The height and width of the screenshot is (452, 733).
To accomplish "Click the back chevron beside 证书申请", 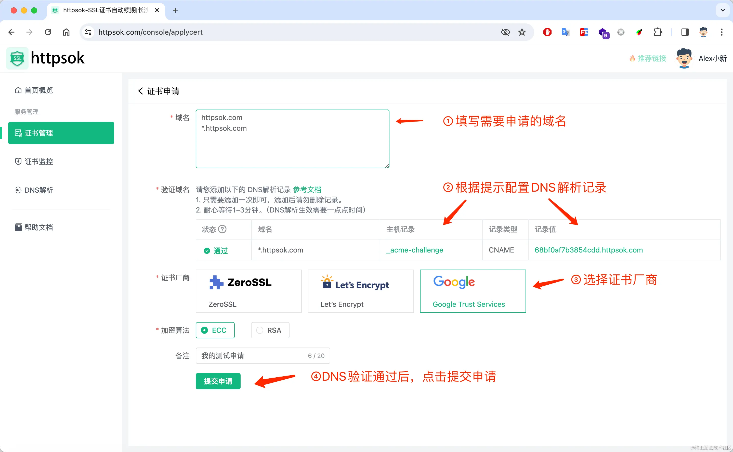I will [x=140, y=91].
